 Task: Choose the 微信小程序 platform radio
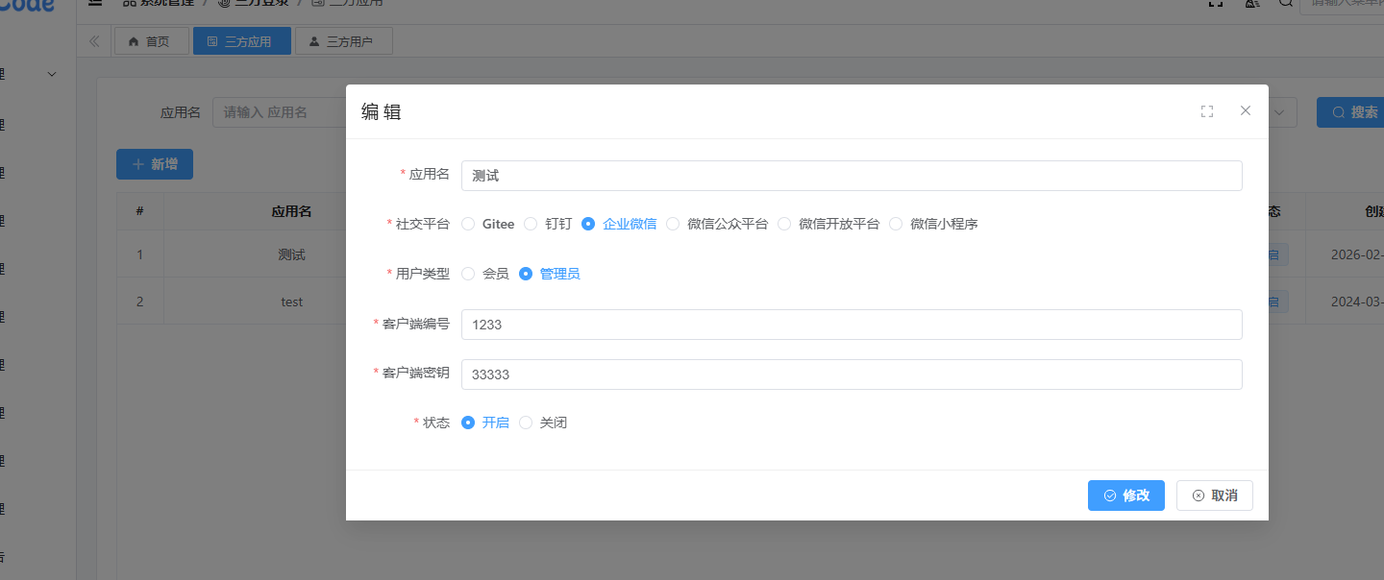coord(896,224)
